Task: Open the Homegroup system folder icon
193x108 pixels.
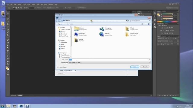Action: [x=102, y=29]
